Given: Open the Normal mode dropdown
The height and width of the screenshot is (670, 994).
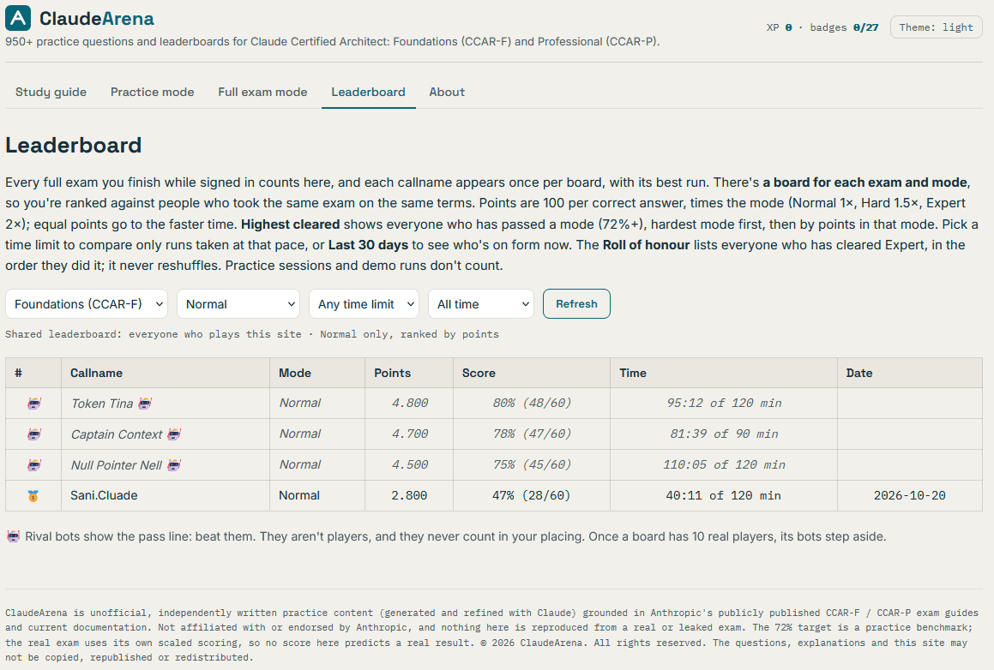Looking at the screenshot, I should (238, 304).
